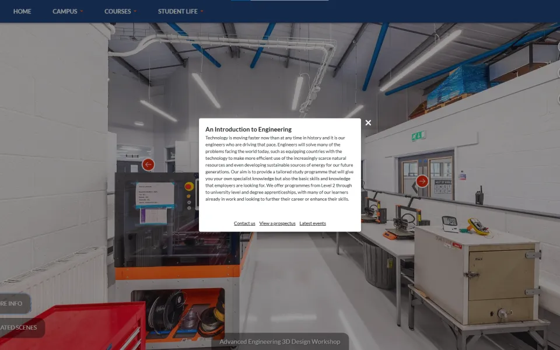Click the red right-arrow navigation hotspot
560x350 pixels.
click(422, 181)
